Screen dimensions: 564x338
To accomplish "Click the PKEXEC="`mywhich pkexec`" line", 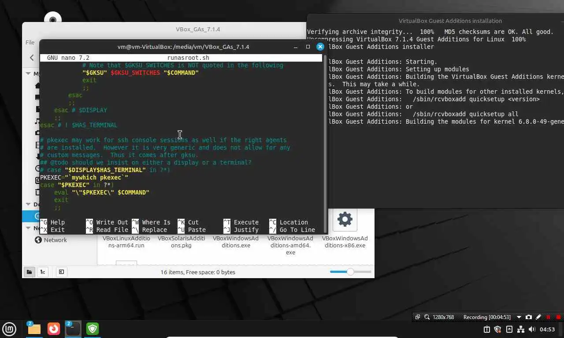I will (84, 177).
